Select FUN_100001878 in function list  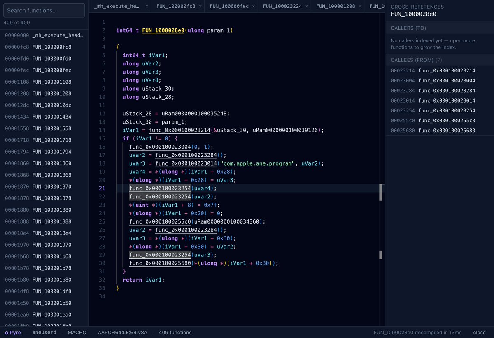[44, 198]
